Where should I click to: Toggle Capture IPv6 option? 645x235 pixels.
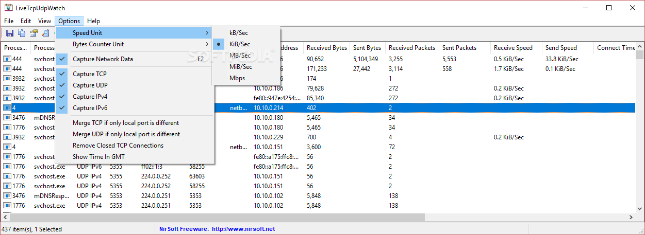click(135, 108)
